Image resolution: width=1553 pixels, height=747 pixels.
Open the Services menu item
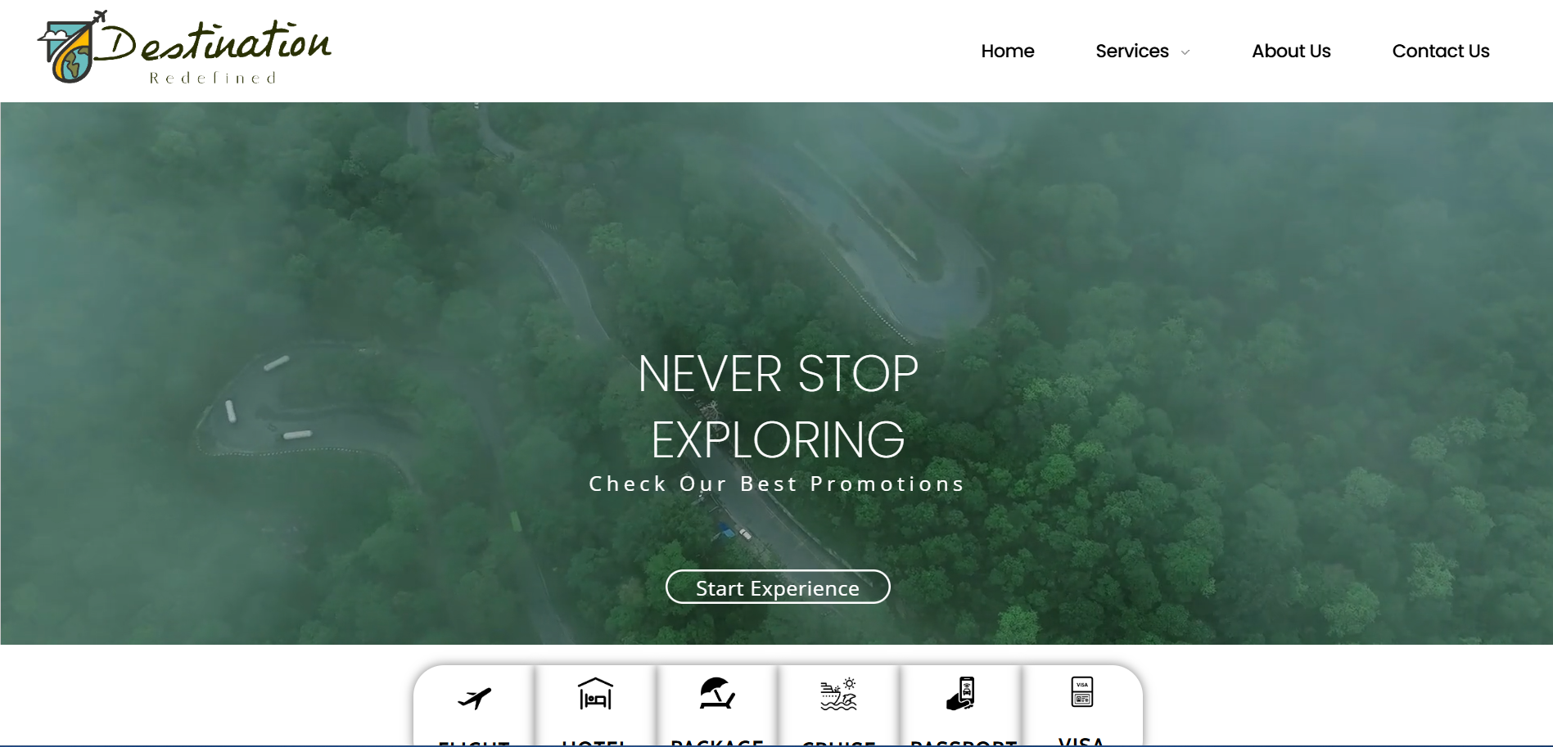coord(1131,51)
